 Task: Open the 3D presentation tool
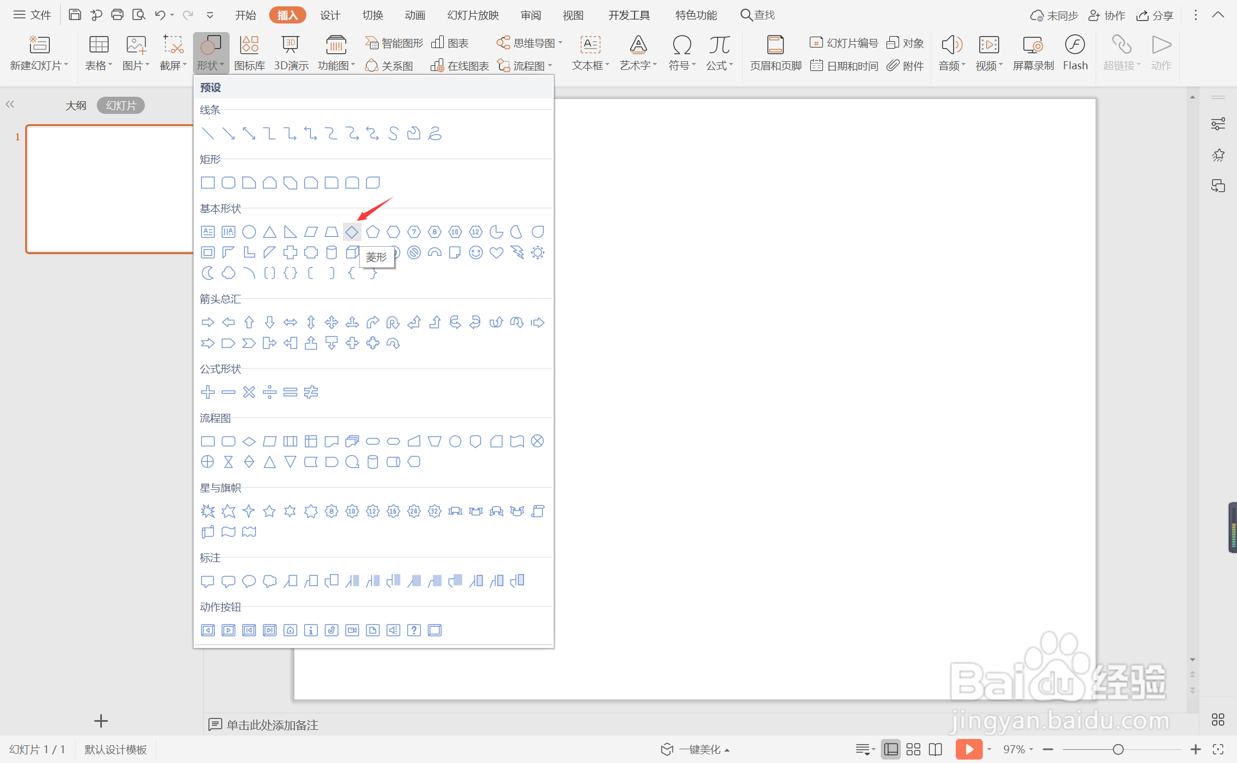291,53
